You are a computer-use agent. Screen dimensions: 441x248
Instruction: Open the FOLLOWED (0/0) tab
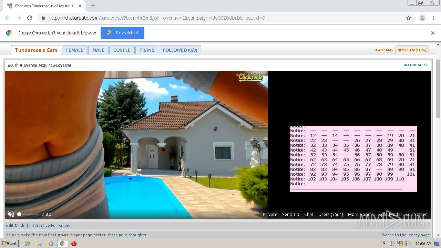pyautogui.click(x=180, y=50)
